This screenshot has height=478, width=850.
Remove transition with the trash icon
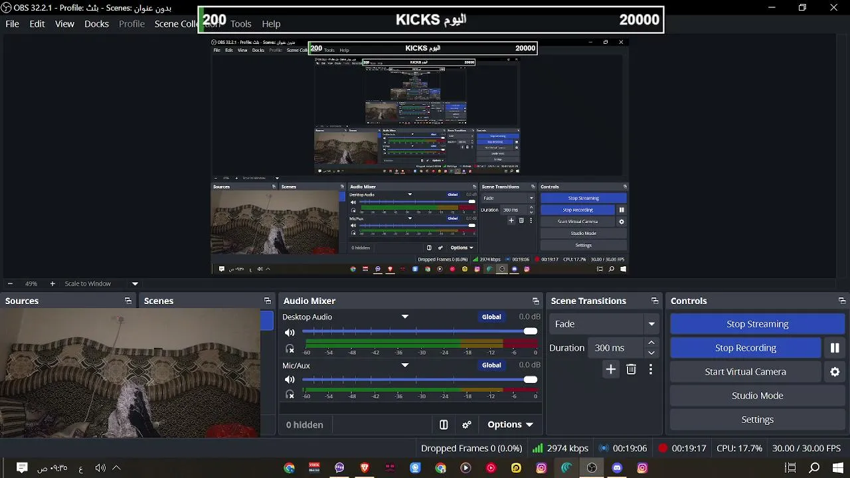click(632, 370)
